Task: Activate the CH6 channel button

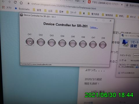Action: point(83,44)
